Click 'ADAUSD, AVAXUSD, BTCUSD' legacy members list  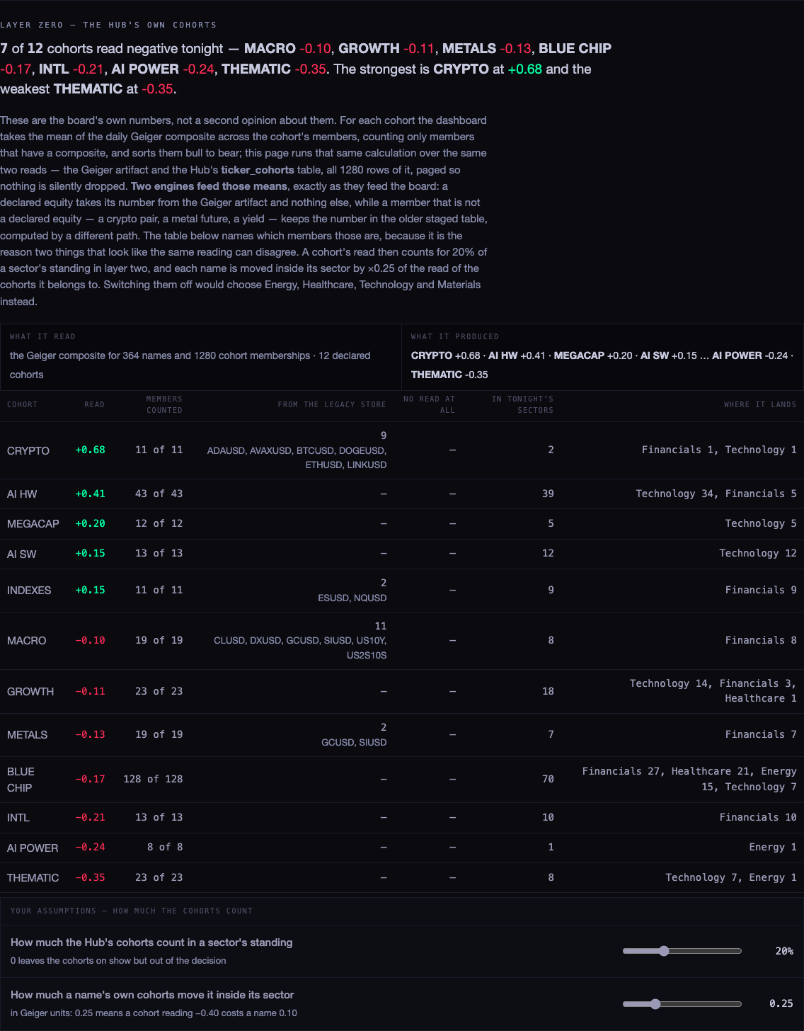pos(297,457)
